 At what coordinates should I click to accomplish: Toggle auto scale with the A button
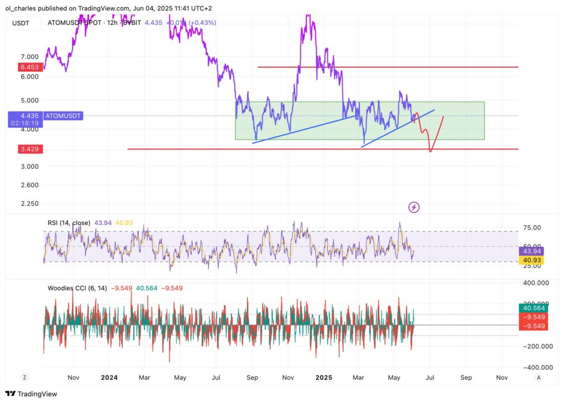[539, 378]
